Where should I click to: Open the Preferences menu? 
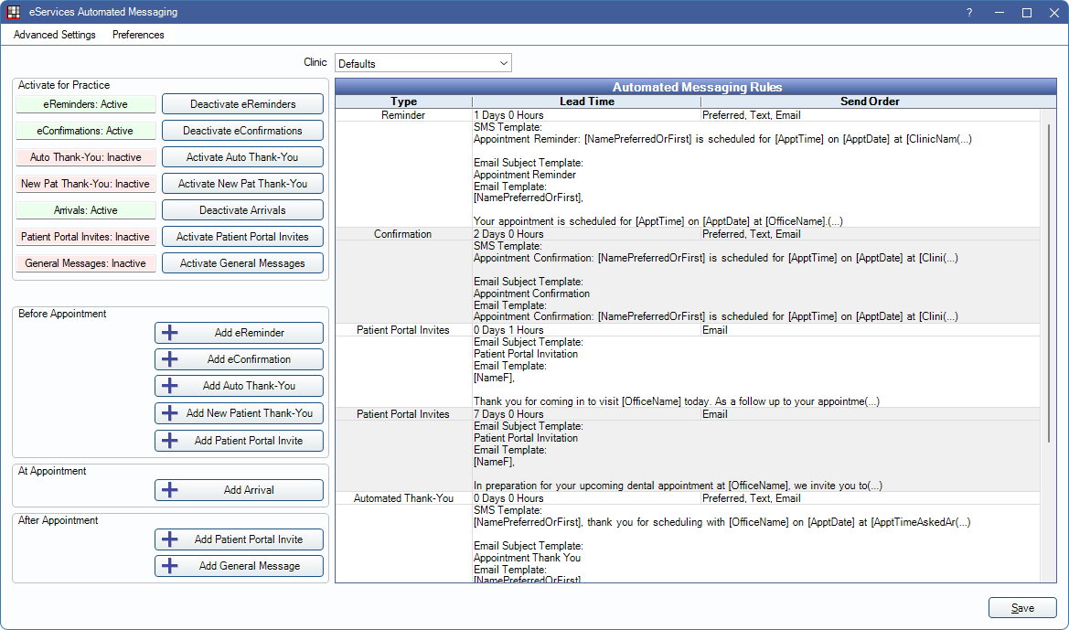click(x=138, y=35)
